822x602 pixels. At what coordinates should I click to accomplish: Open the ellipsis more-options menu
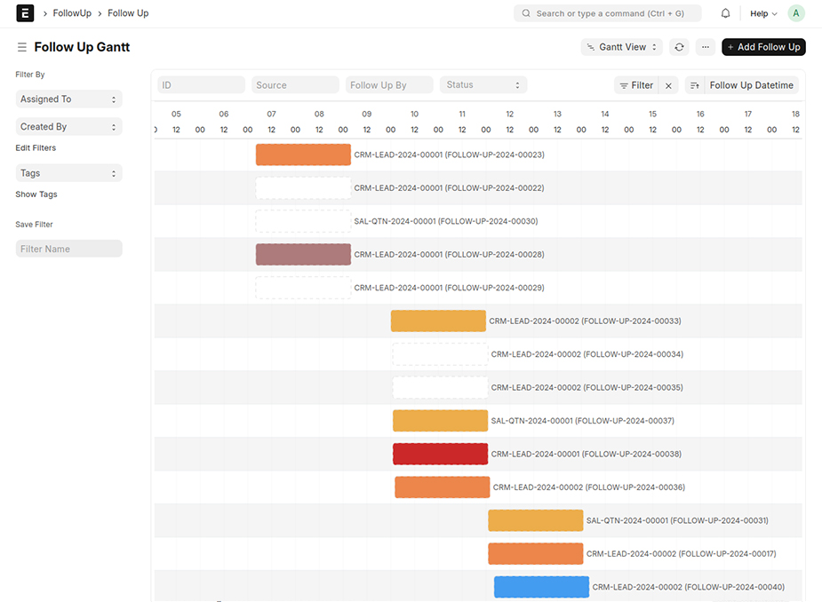[x=705, y=46]
